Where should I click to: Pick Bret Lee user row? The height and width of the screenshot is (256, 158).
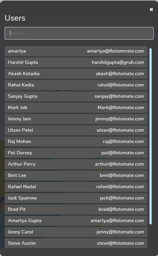point(76,175)
